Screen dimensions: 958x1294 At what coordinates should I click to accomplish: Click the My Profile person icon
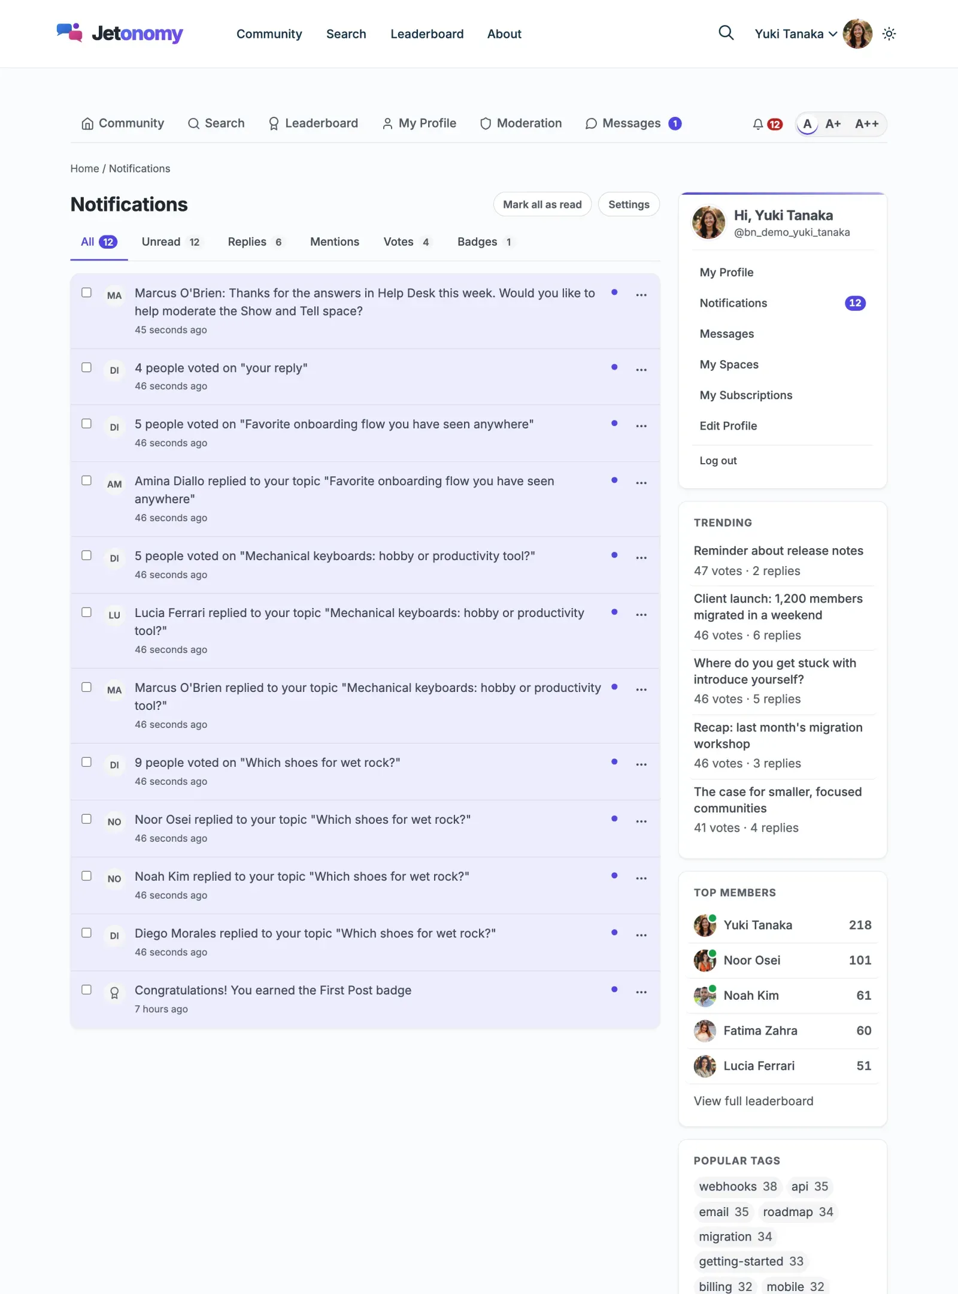(387, 123)
